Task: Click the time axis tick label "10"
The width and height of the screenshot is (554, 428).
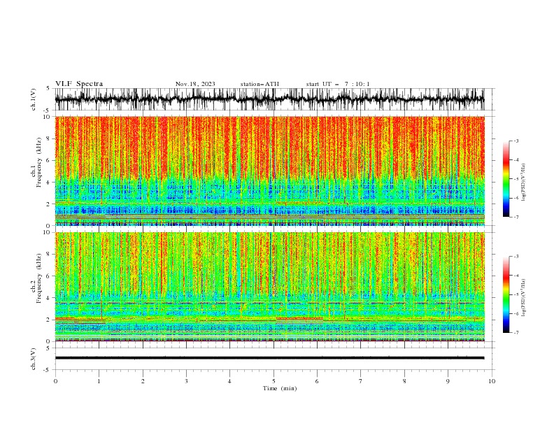Action: (492, 381)
